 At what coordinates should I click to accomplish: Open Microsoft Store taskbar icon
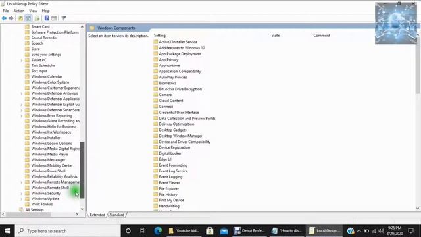(x=209, y=231)
